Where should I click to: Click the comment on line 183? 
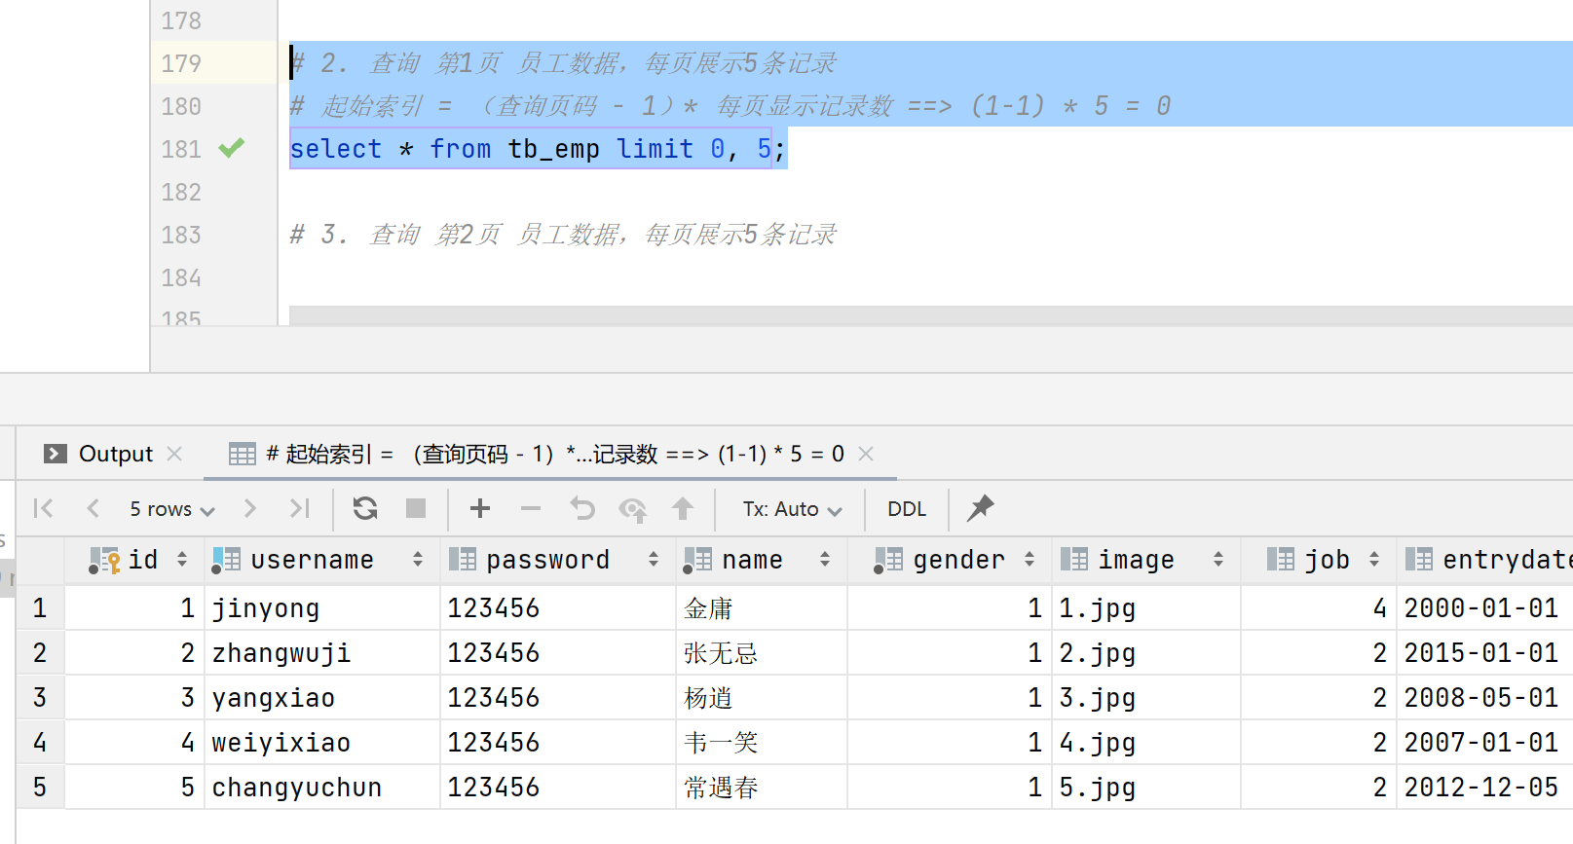[x=563, y=235]
